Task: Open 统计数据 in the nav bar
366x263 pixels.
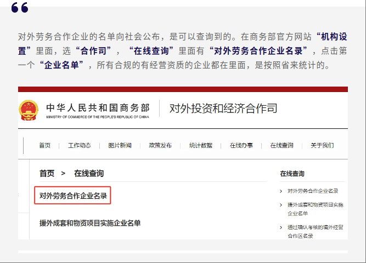Action: click(x=201, y=146)
